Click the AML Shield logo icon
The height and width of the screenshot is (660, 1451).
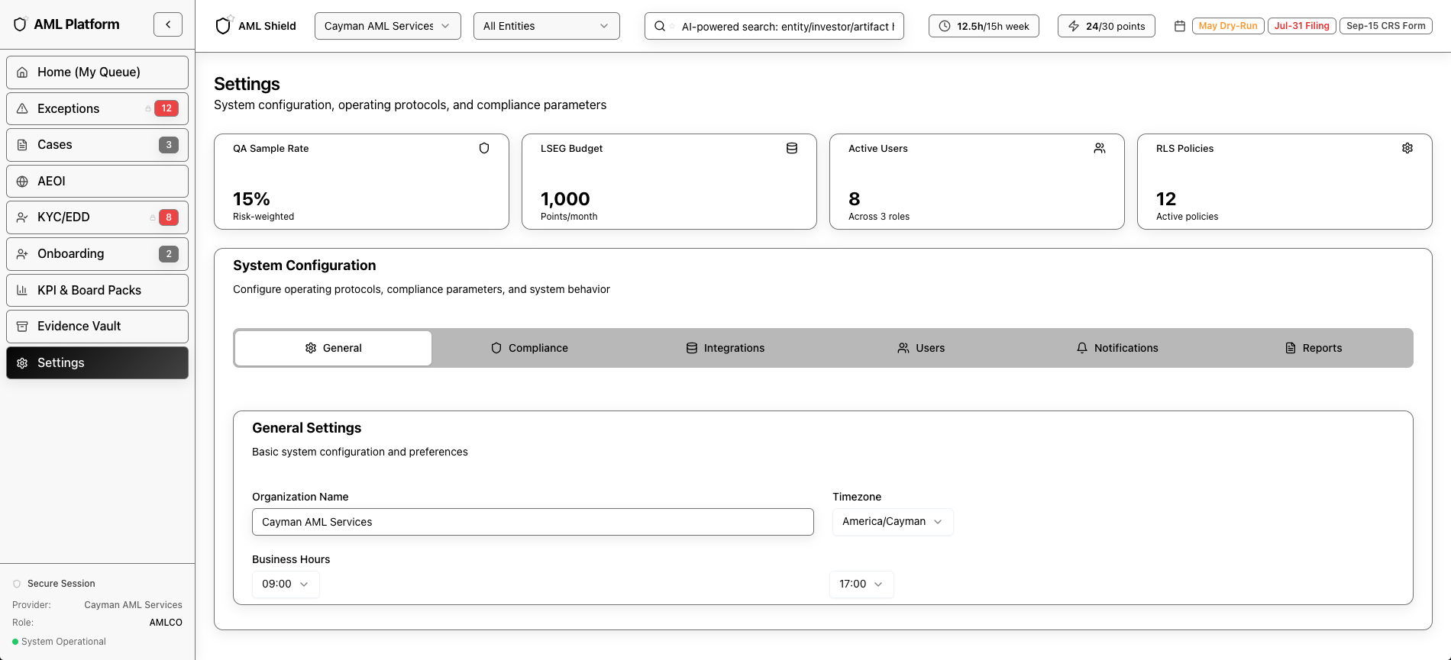[223, 26]
